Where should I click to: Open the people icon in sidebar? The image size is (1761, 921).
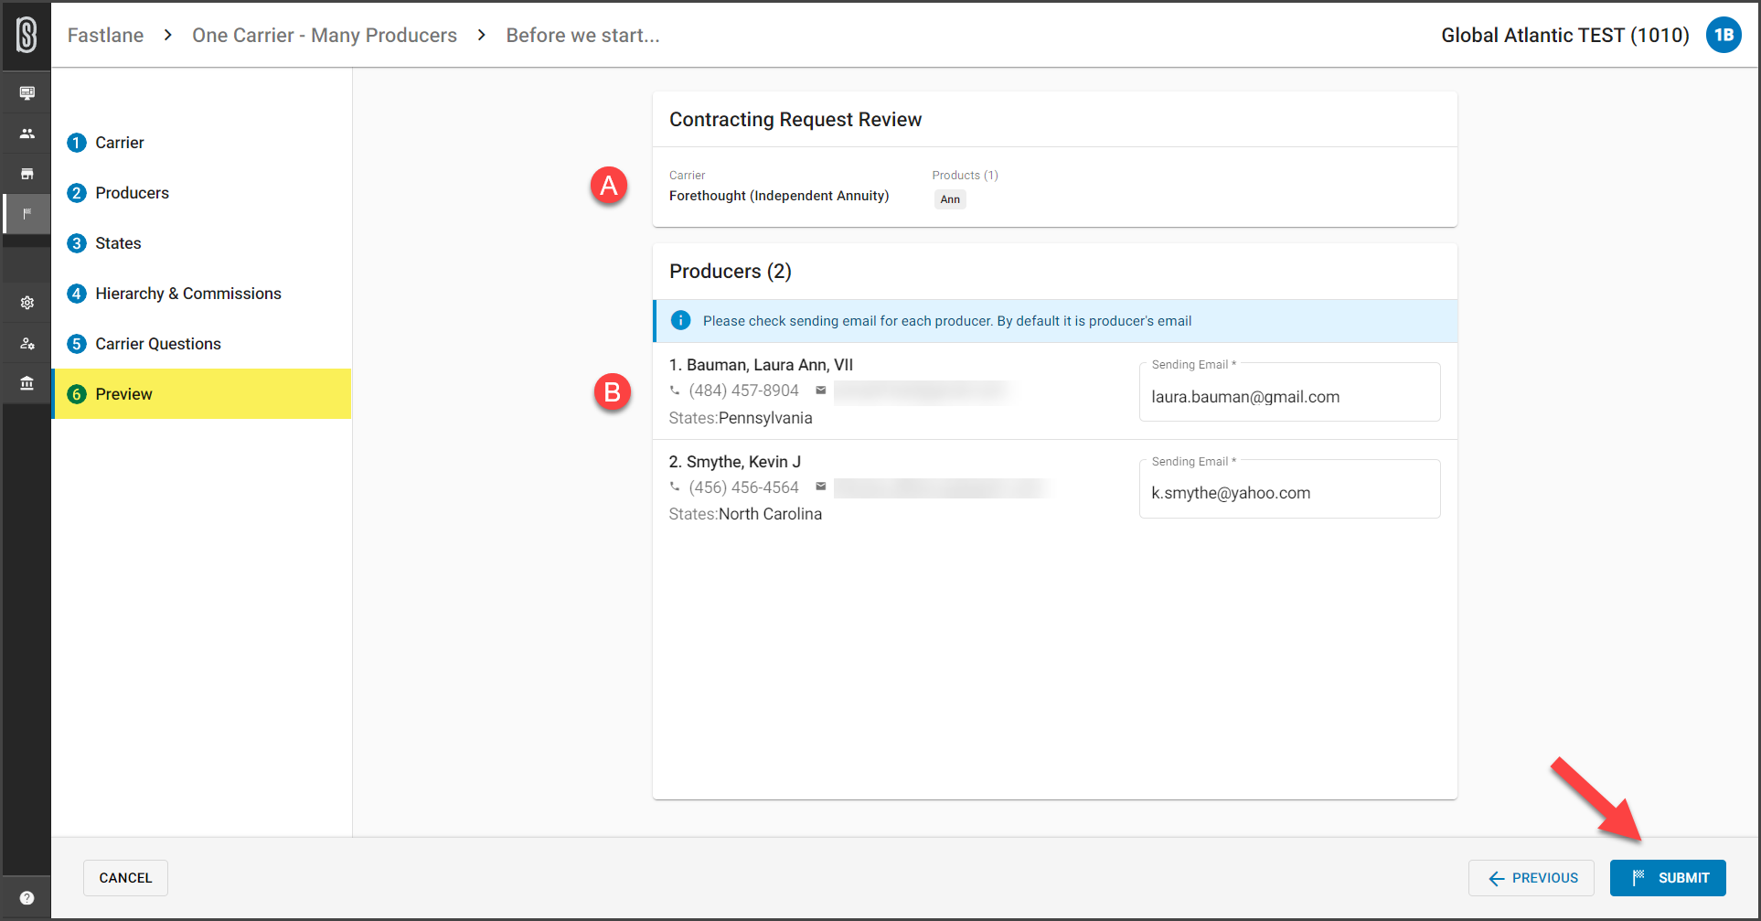(x=27, y=134)
